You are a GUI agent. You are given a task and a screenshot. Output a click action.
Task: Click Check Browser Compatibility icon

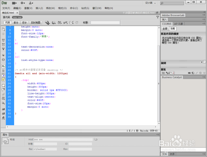pyautogui.click(x=71, y=22)
